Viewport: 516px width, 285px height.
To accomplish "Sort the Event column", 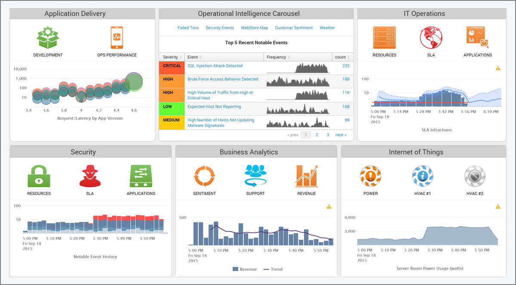I will (x=193, y=57).
